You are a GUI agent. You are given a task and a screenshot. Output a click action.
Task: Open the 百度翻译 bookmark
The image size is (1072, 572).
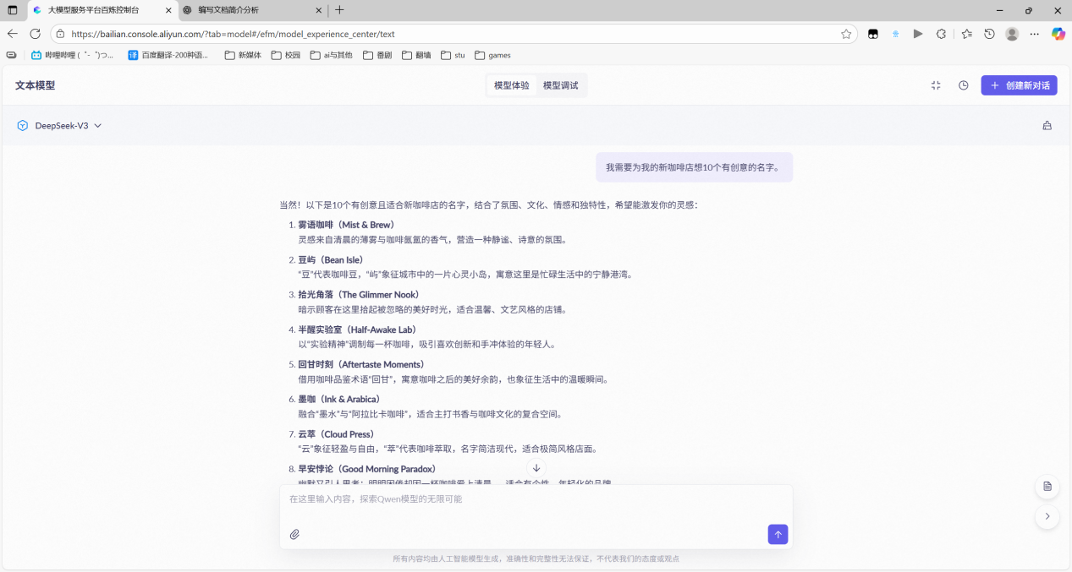[x=168, y=55]
